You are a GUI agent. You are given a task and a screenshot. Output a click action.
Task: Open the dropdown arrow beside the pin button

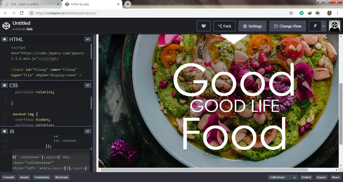pos(324,26)
